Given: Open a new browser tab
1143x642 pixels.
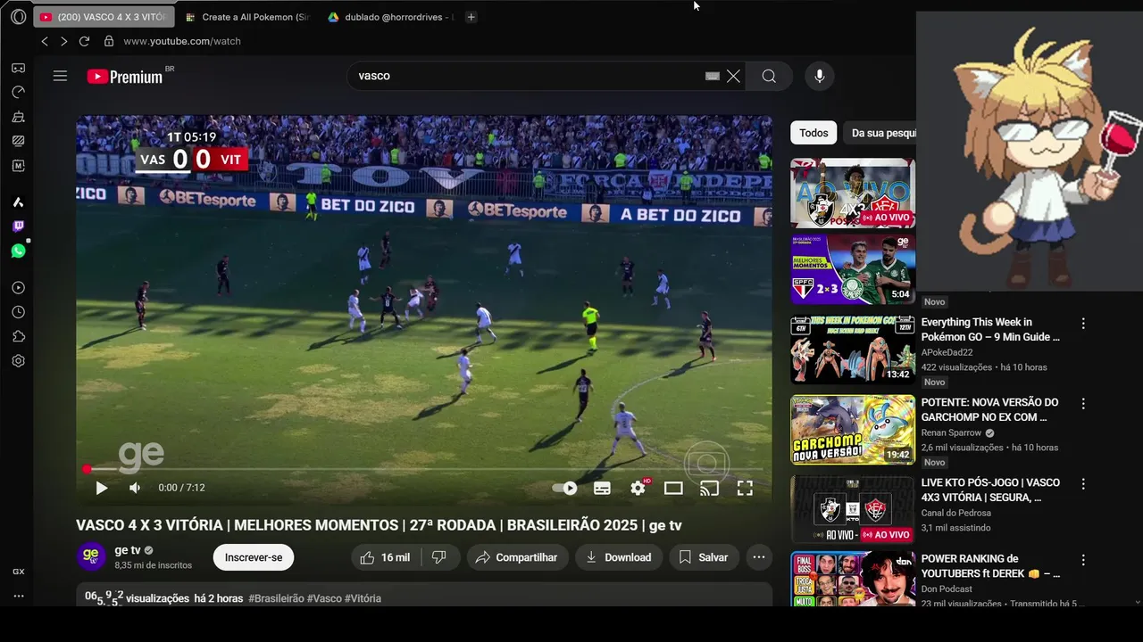Looking at the screenshot, I should tap(471, 17).
